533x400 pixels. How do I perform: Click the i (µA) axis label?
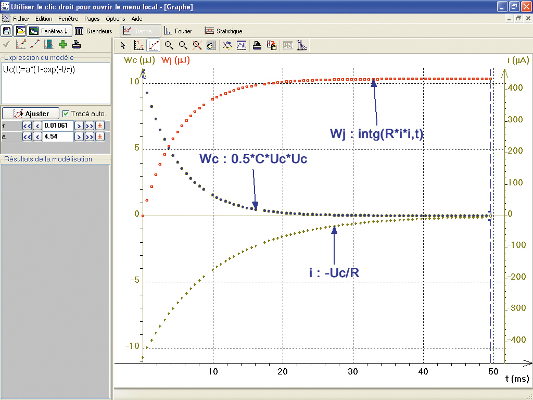click(518, 60)
